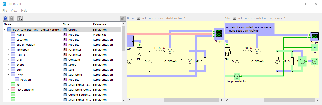Open the filter dropdown in toolbar
The width and height of the screenshot is (322, 105).
click(x=20, y=18)
